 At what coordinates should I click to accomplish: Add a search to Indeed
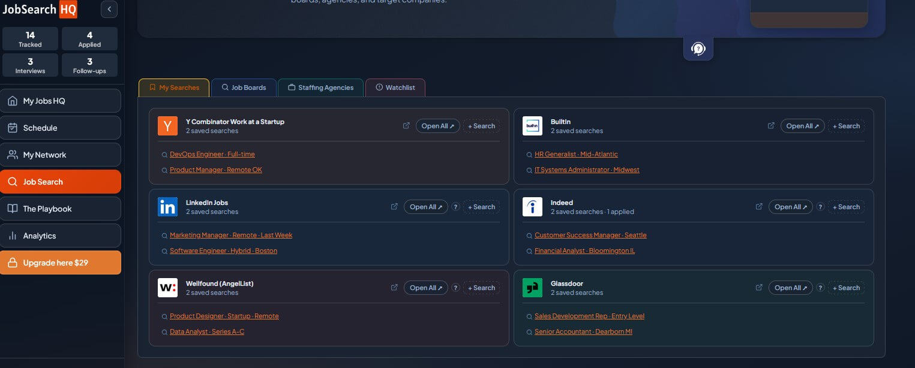[x=846, y=207]
